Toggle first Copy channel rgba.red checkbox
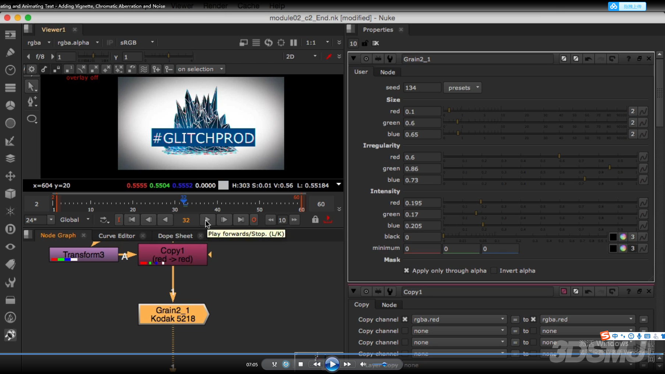 point(405,319)
